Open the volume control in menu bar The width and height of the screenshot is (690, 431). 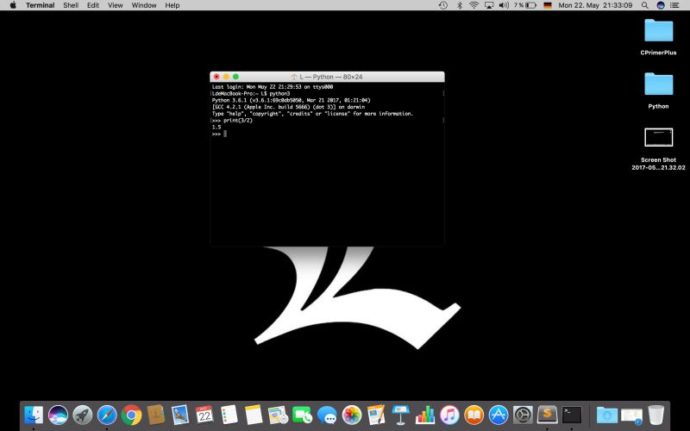tap(504, 5)
